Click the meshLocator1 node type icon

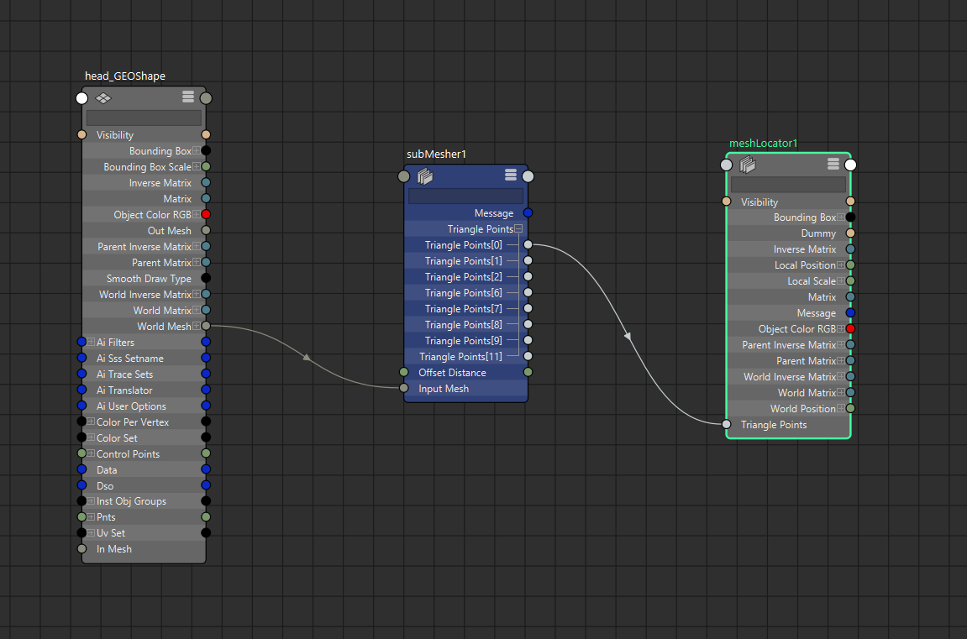point(748,165)
